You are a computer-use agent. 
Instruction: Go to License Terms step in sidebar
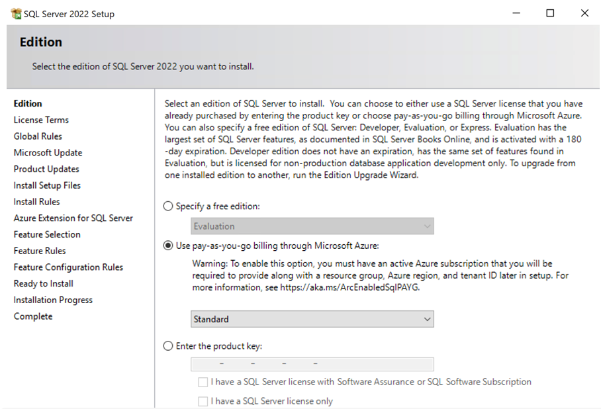tap(41, 120)
